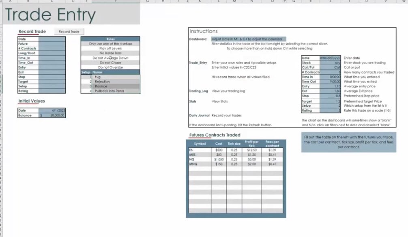Select the Initial Values date cell 4/1/2022
Image resolution: width=408 pixels, height=237 pixels.
52,110
